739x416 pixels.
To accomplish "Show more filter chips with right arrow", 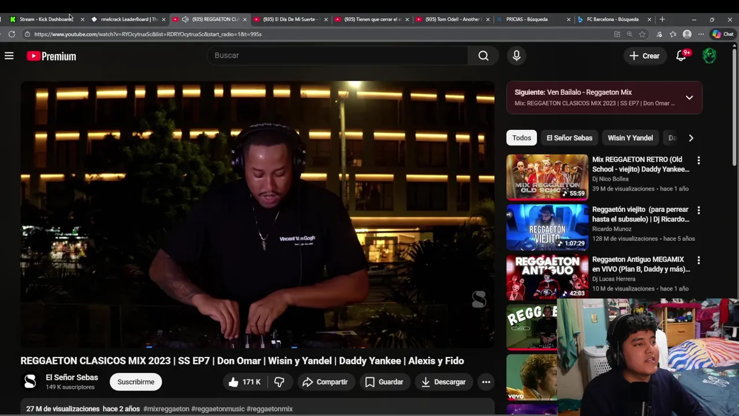I will click(691, 138).
